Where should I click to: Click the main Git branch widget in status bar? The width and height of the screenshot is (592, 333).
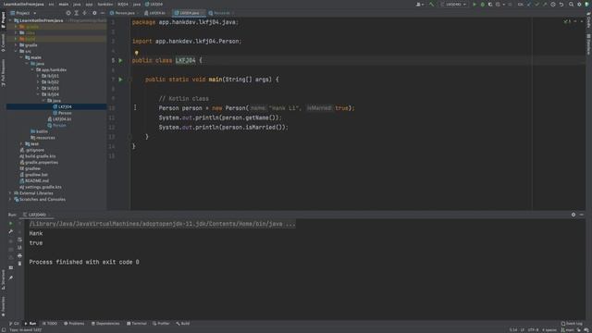pos(567,330)
